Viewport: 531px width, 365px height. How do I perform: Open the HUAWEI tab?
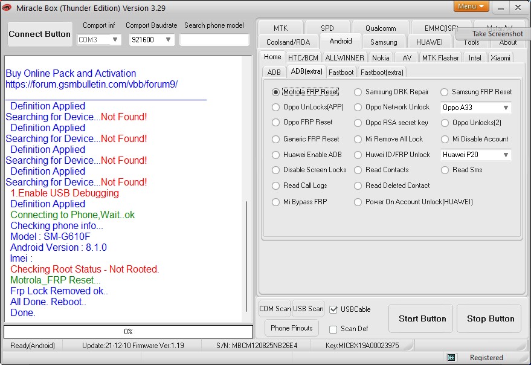coord(430,42)
